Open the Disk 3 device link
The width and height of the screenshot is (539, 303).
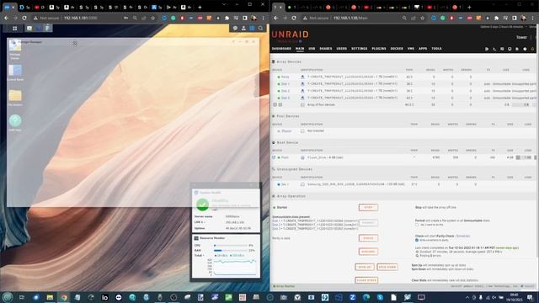(286, 98)
